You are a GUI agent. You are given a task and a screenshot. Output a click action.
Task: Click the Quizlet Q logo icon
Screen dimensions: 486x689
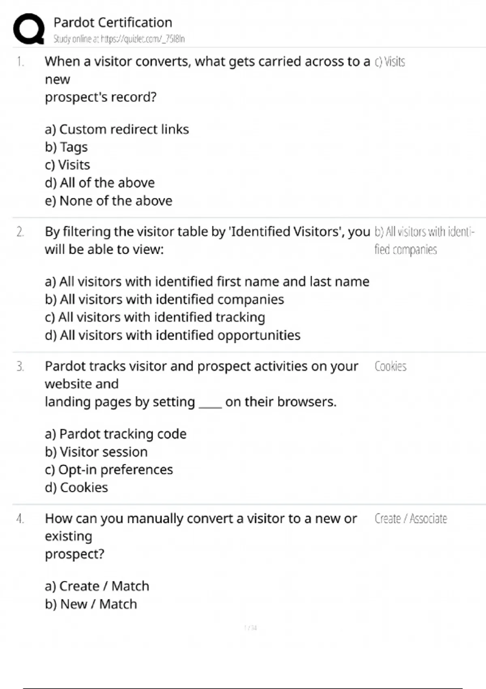coord(28,28)
